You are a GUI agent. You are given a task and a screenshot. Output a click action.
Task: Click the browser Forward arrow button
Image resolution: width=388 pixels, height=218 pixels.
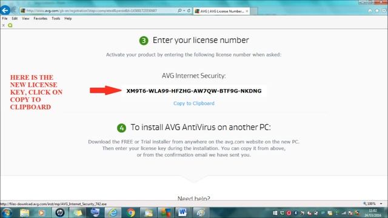point(15,10)
